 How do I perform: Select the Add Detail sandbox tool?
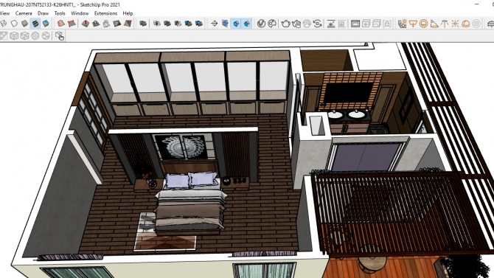tap(117, 24)
